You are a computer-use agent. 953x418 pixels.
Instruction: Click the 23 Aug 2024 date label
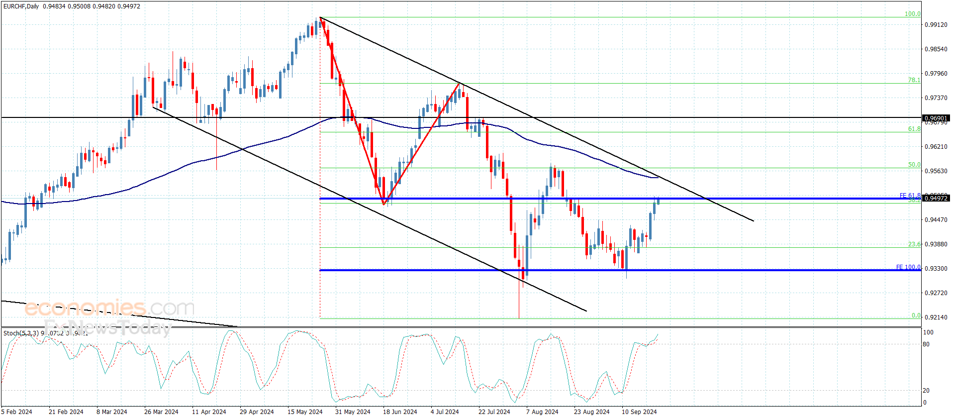592,412
